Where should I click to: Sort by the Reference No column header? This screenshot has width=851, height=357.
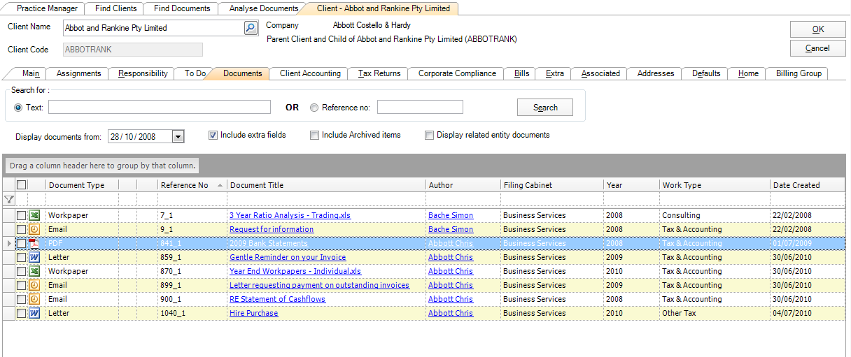pyautogui.click(x=185, y=185)
